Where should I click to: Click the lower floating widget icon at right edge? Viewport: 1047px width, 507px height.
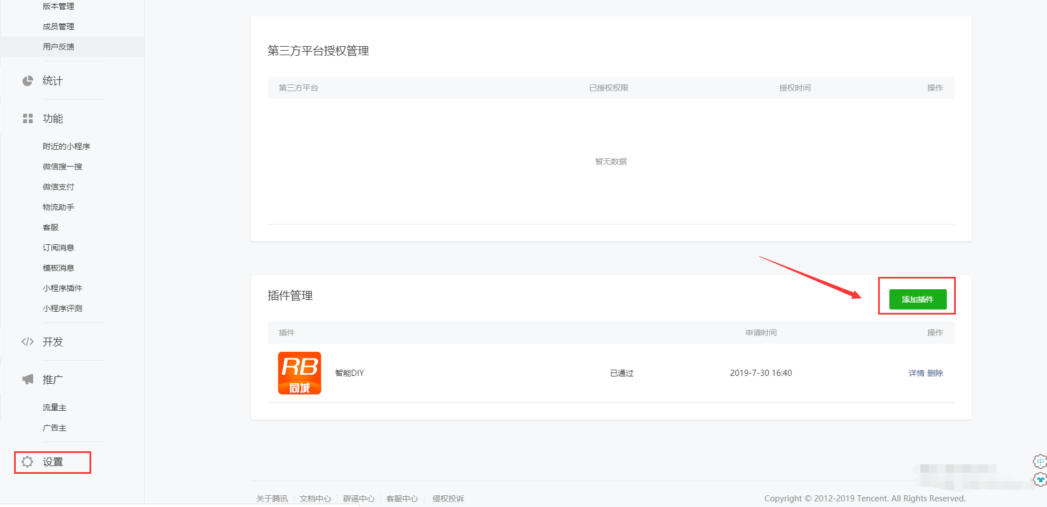coord(1040,479)
